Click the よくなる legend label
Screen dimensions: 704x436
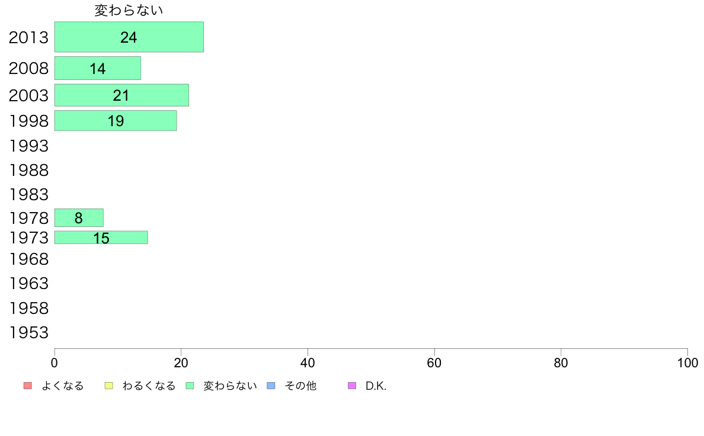(62, 386)
